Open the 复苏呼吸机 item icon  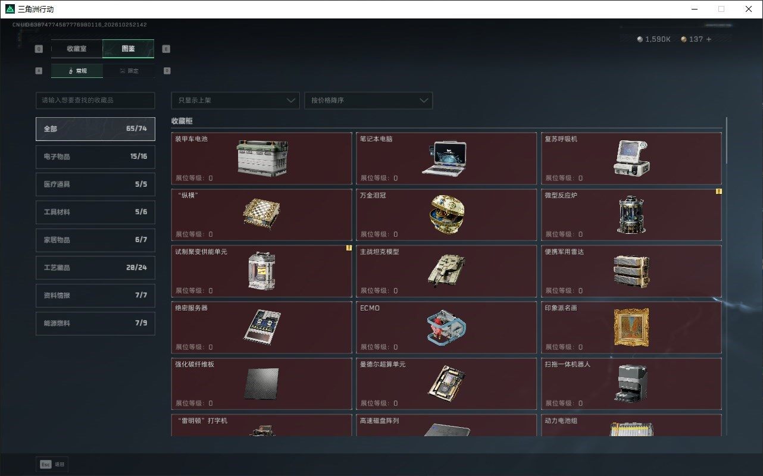pos(632,158)
